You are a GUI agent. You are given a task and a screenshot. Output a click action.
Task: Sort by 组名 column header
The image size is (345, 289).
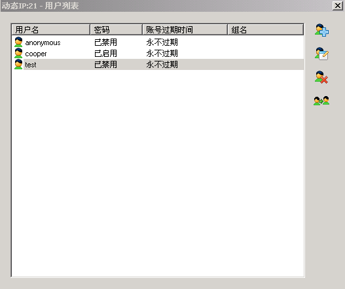pos(266,29)
